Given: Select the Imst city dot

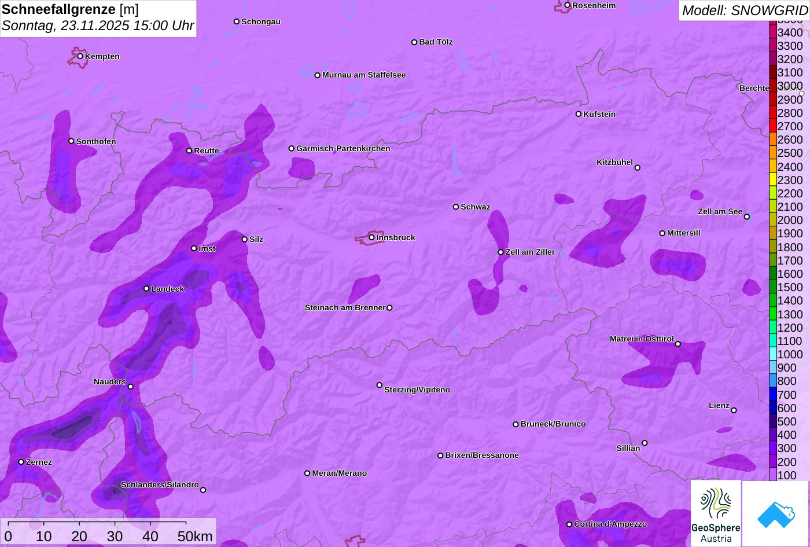Looking at the screenshot, I should click(194, 248).
